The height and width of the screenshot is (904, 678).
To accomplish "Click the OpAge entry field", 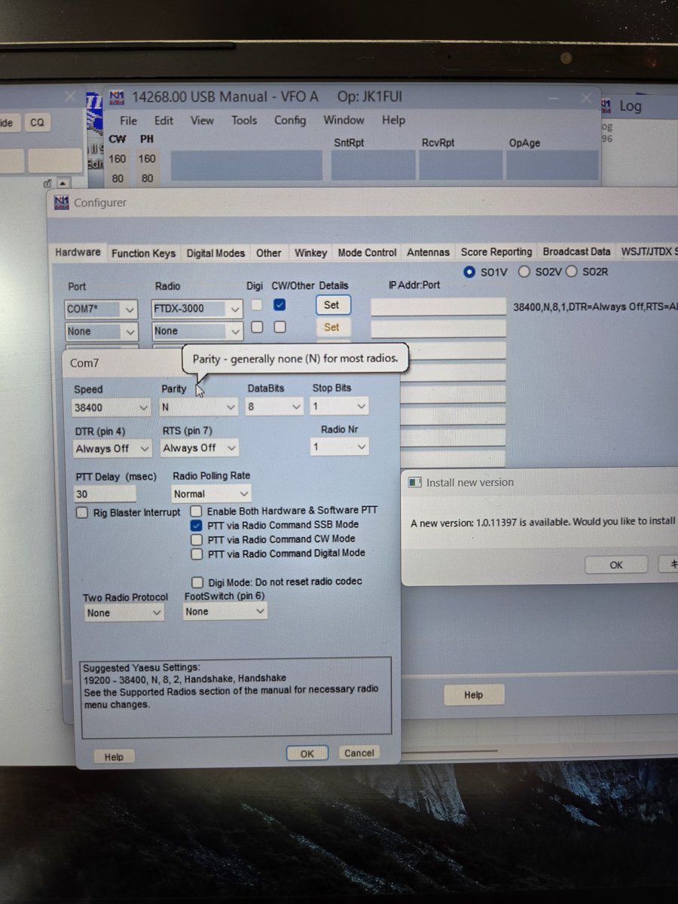I will [x=552, y=166].
